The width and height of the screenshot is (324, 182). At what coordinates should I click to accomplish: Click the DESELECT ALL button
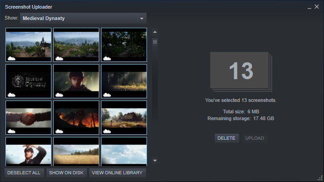click(24, 173)
